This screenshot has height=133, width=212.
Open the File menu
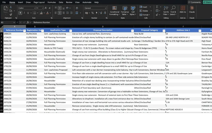(x=4, y=2)
